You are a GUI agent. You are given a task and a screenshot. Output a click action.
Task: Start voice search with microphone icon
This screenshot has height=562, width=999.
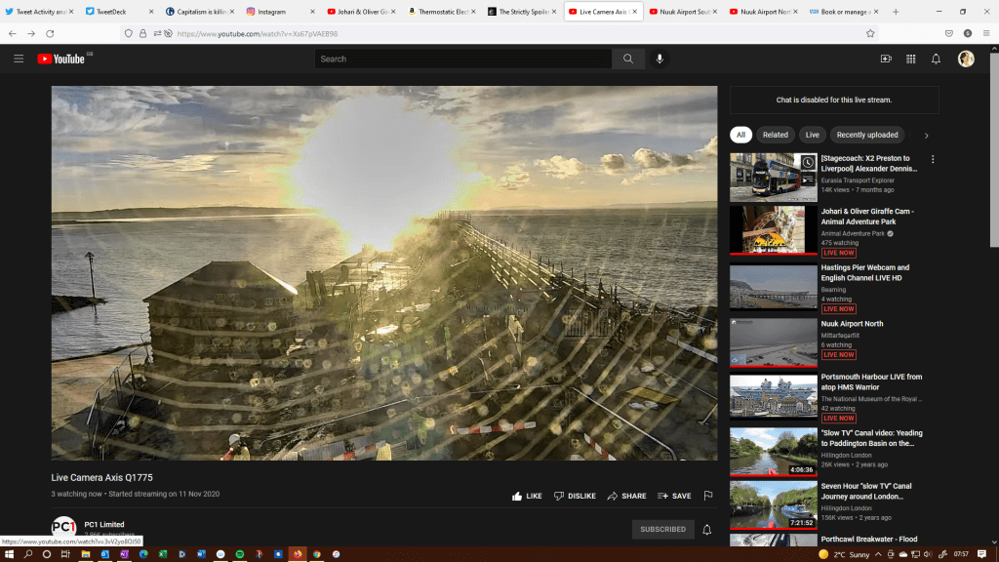coord(659,59)
